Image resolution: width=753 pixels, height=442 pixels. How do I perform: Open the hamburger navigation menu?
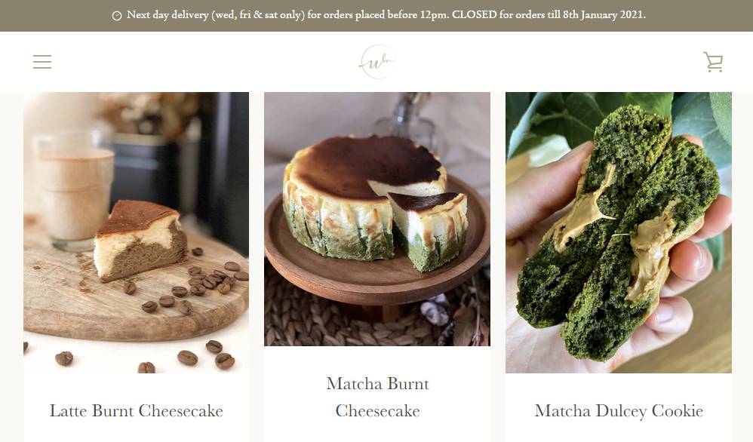point(42,62)
